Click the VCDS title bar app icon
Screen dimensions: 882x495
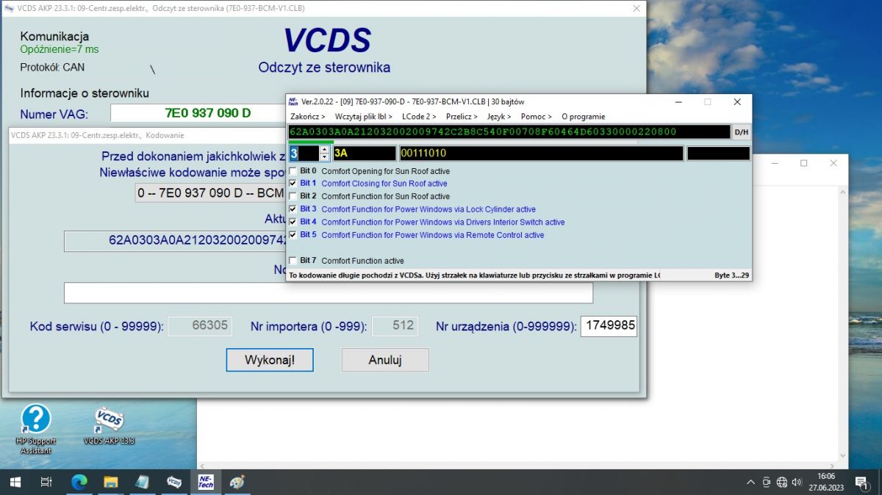pyautogui.click(x=8, y=8)
